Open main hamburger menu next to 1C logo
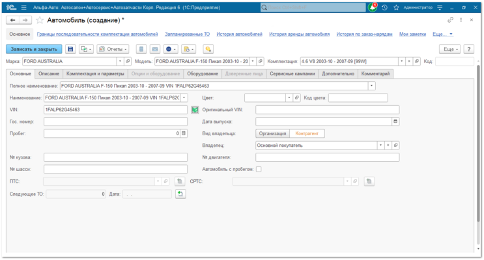This screenshot has width=484, height=260. click(23, 7)
